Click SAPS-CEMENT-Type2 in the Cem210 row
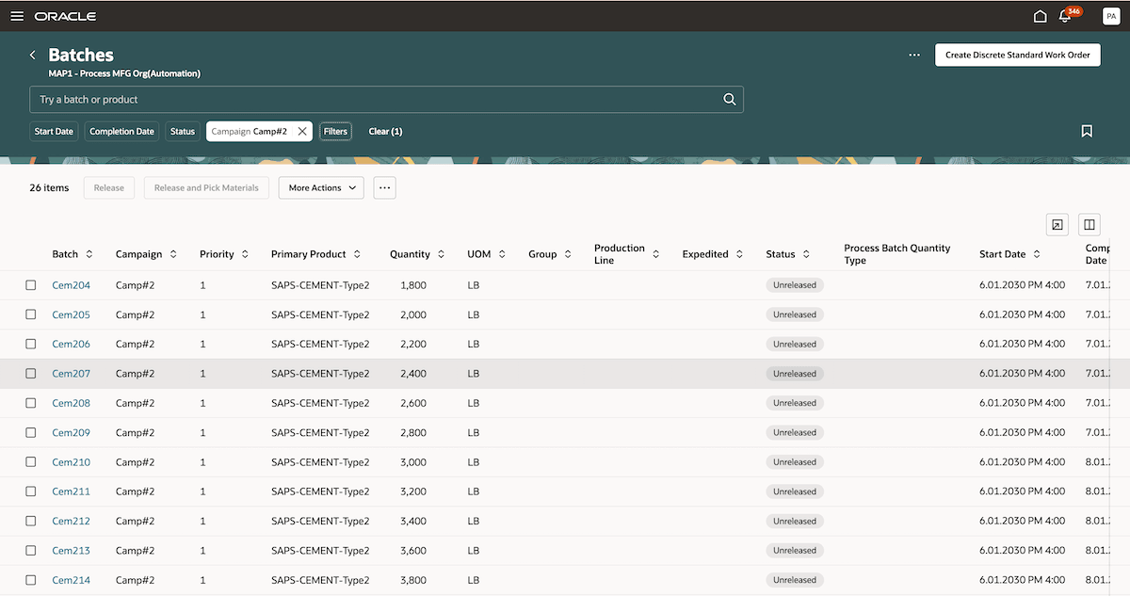The height and width of the screenshot is (596, 1130). (320, 462)
